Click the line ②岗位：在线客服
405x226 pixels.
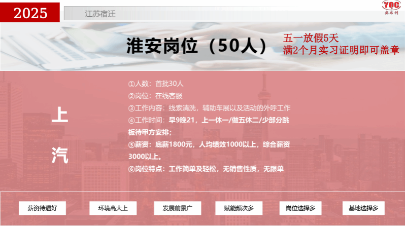click(x=155, y=96)
